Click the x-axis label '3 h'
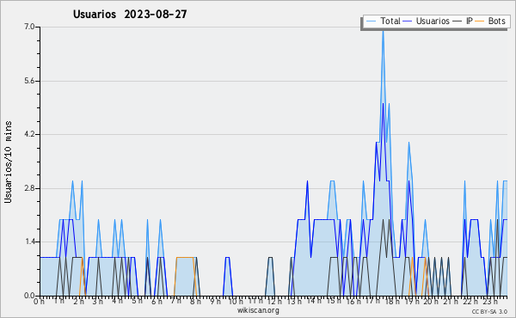The height and width of the screenshot is (318, 516). point(97,301)
